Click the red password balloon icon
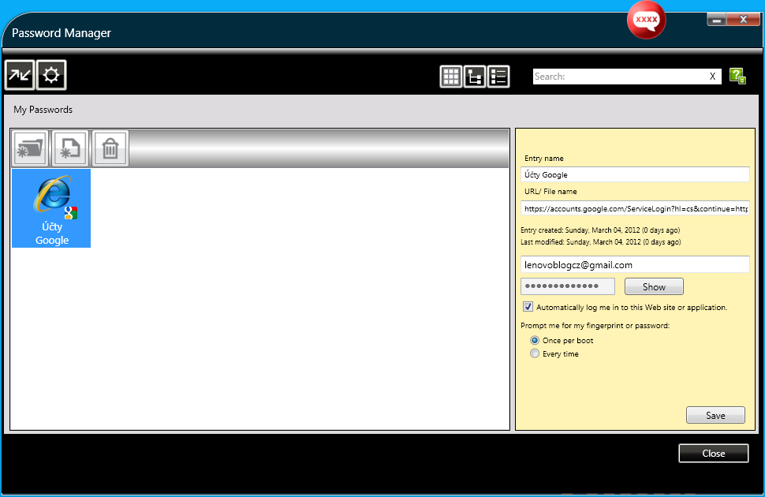Screen dimensions: 765x497 [x=646, y=21]
